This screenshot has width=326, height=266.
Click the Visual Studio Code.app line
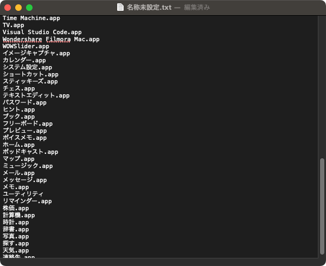(42, 32)
